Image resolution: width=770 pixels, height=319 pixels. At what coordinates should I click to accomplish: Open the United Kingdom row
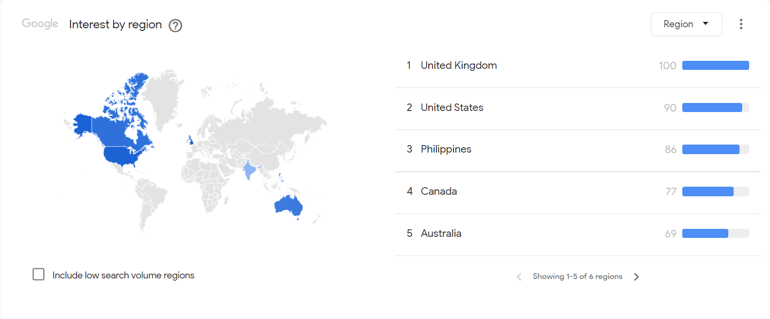pyautogui.click(x=577, y=66)
